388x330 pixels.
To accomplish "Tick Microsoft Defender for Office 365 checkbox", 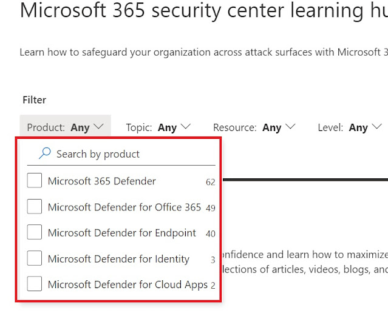I will point(35,207).
